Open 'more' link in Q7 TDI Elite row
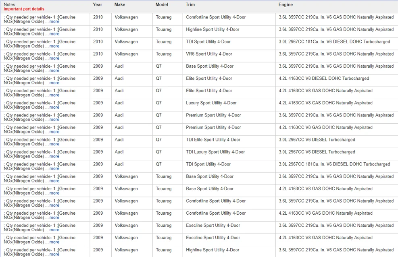 click(x=54, y=144)
